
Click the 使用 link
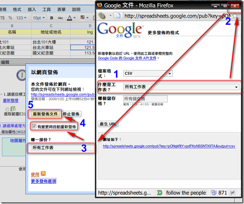(35, 174)
